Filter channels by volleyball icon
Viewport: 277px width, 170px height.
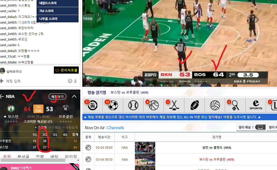(215, 105)
